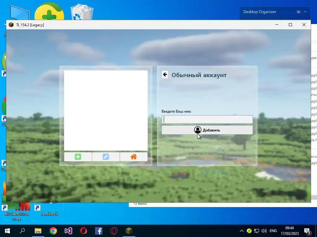Select the AVG AntiVirus Free desktop shortcut

[16, 212]
